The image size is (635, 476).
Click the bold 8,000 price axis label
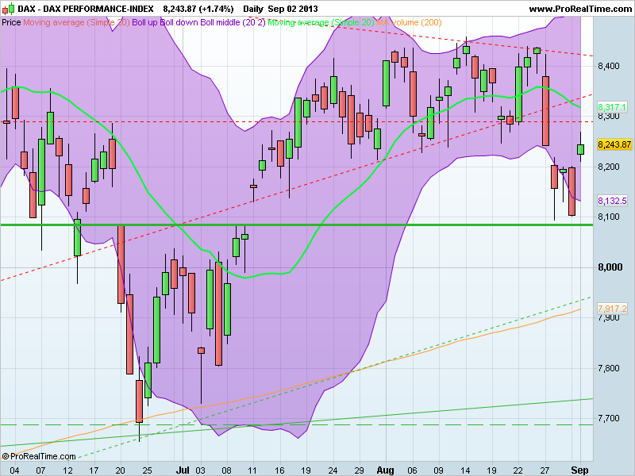click(x=610, y=267)
